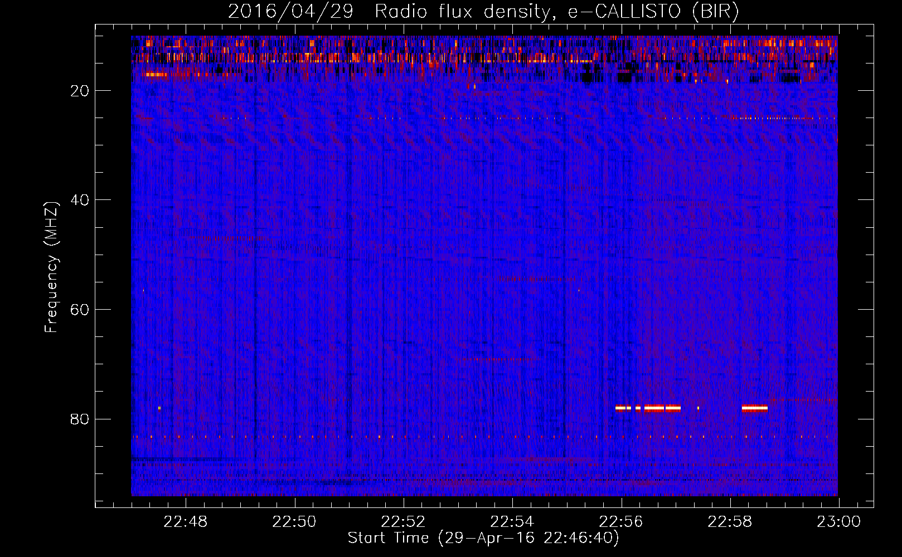This screenshot has height=557, width=902.
Task: Click the plot title "Radio flux density, e-CALLISTO (BIR)"
Action: (556, 11)
